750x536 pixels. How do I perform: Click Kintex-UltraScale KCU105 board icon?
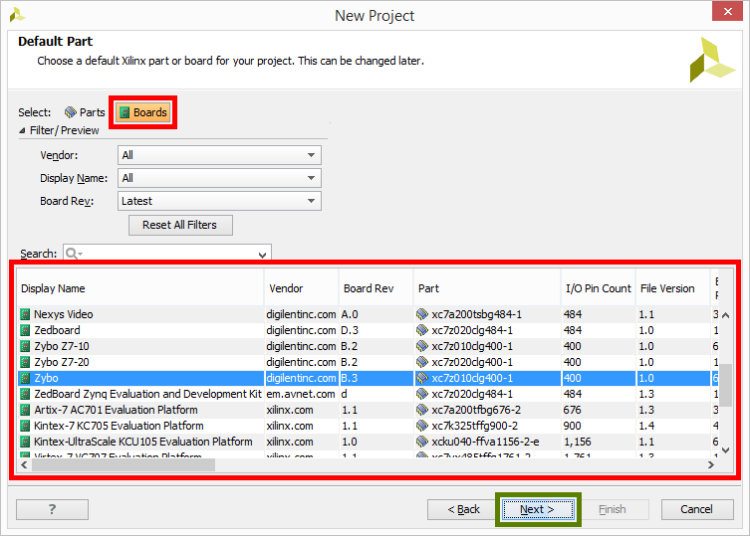click(x=25, y=442)
